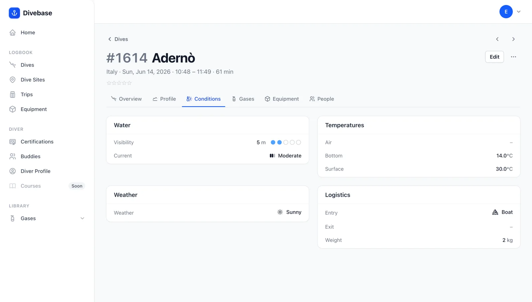Image resolution: width=532 pixels, height=302 pixels.
Task: Open the Diver Profile icon
Action: point(13,171)
